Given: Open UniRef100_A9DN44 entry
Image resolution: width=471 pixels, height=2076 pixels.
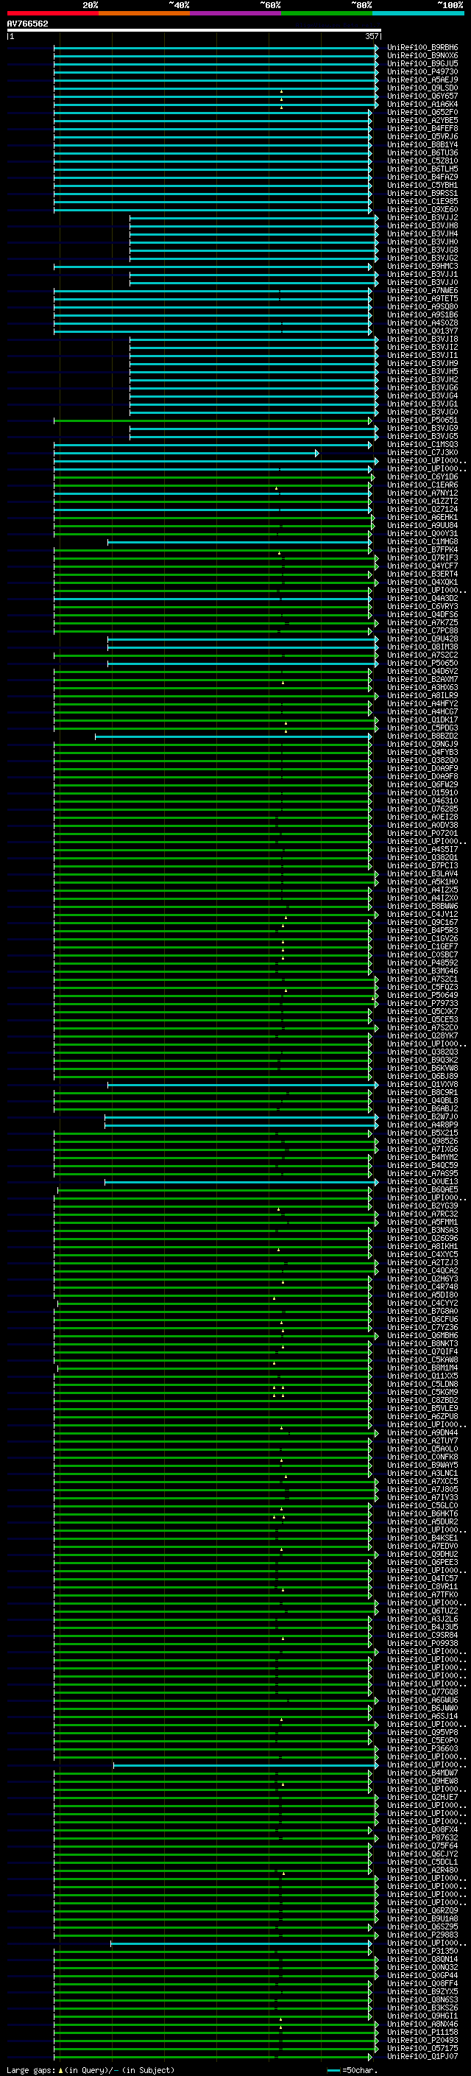Looking at the screenshot, I should [422, 1432].
